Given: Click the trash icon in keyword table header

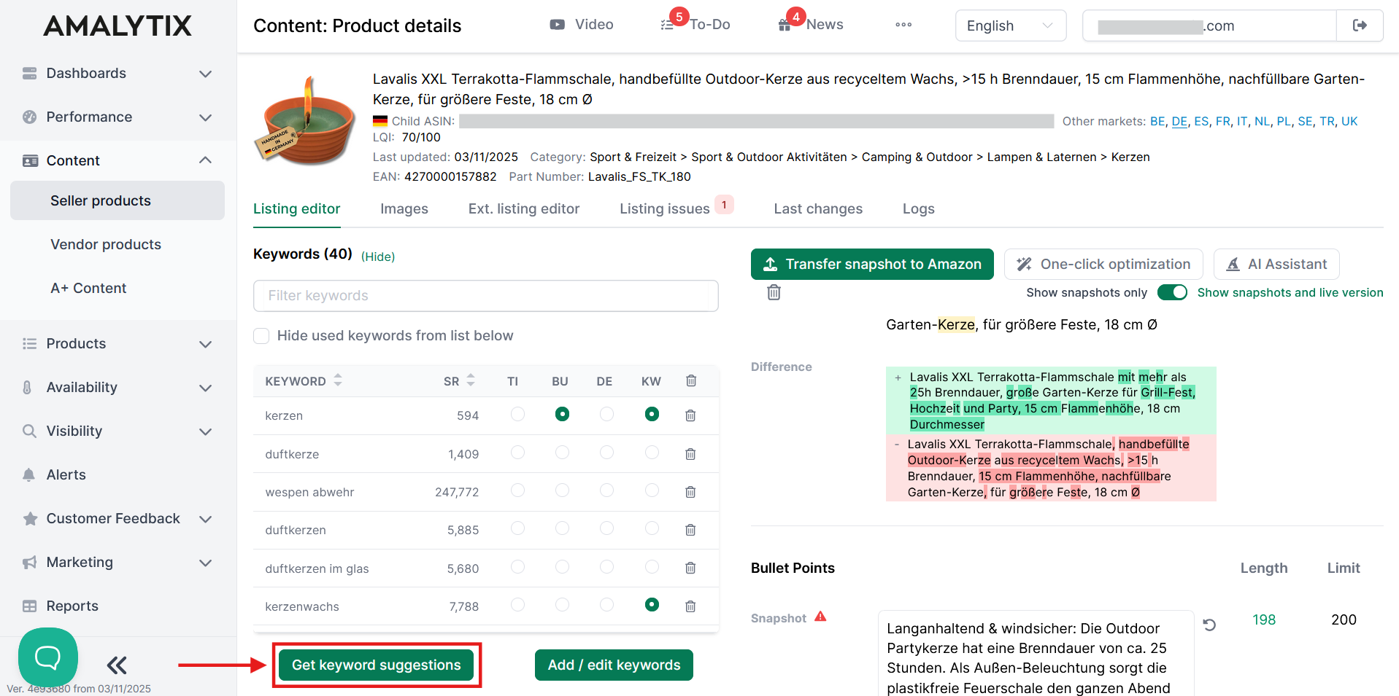Looking at the screenshot, I should point(691,380).
